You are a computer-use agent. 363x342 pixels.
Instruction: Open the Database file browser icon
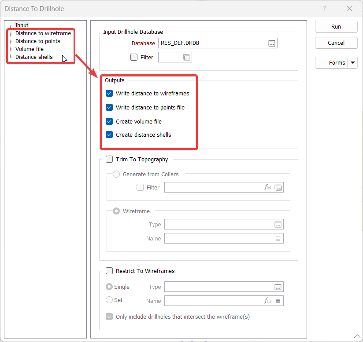[272, 44]
